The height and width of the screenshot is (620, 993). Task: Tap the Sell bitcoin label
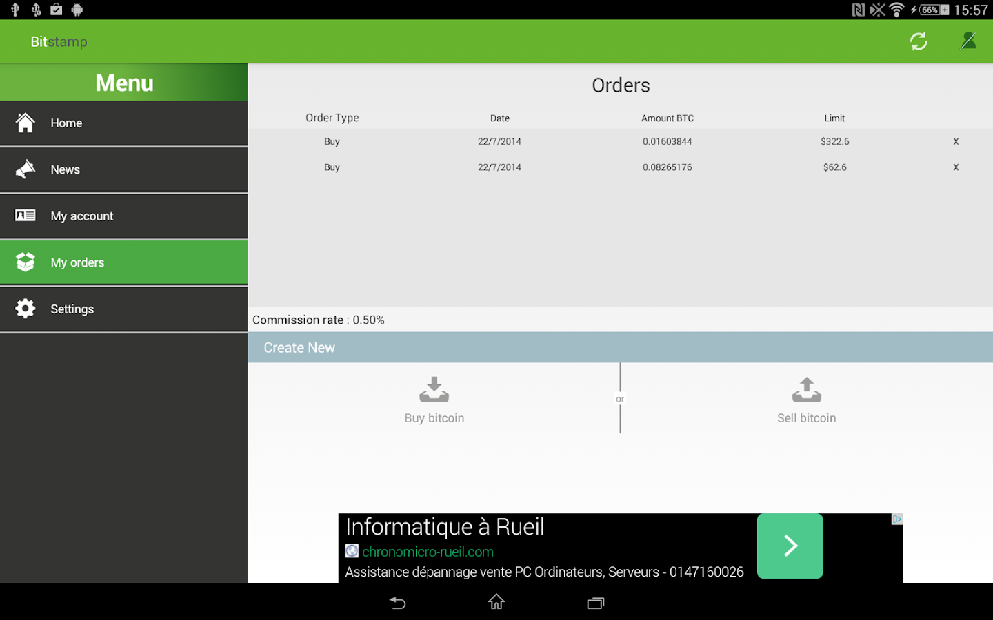click(807, 418)
